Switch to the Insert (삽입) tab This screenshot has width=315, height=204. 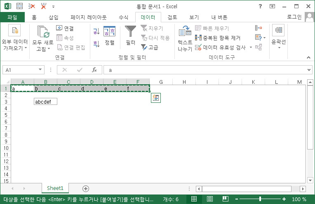coord(54,17)
